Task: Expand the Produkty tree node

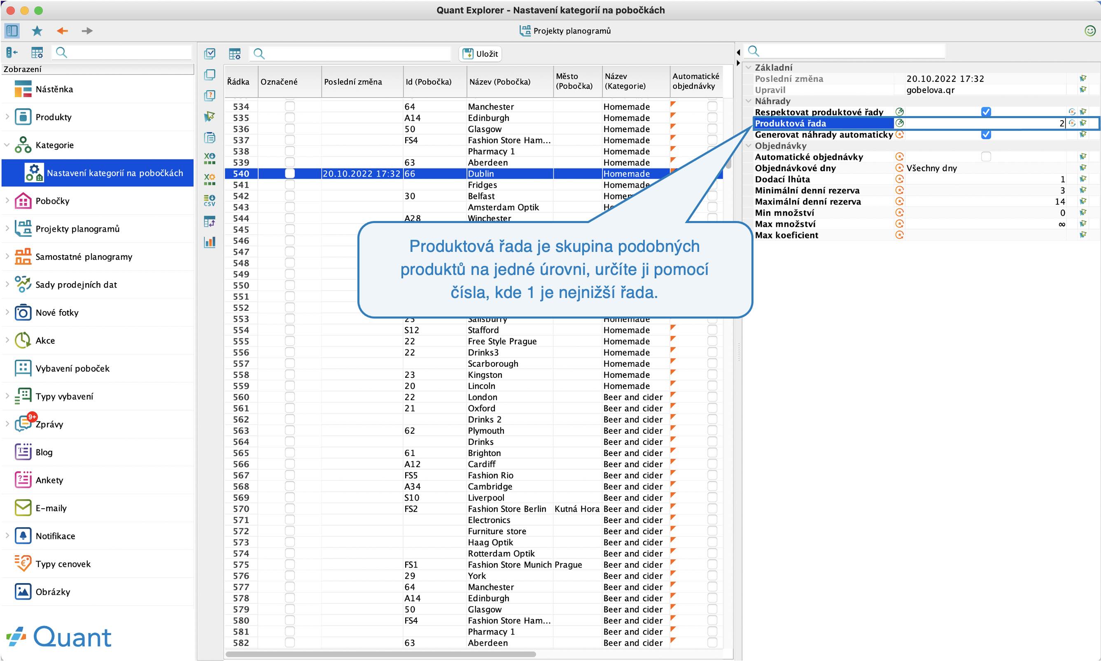Action: [7, 117]
